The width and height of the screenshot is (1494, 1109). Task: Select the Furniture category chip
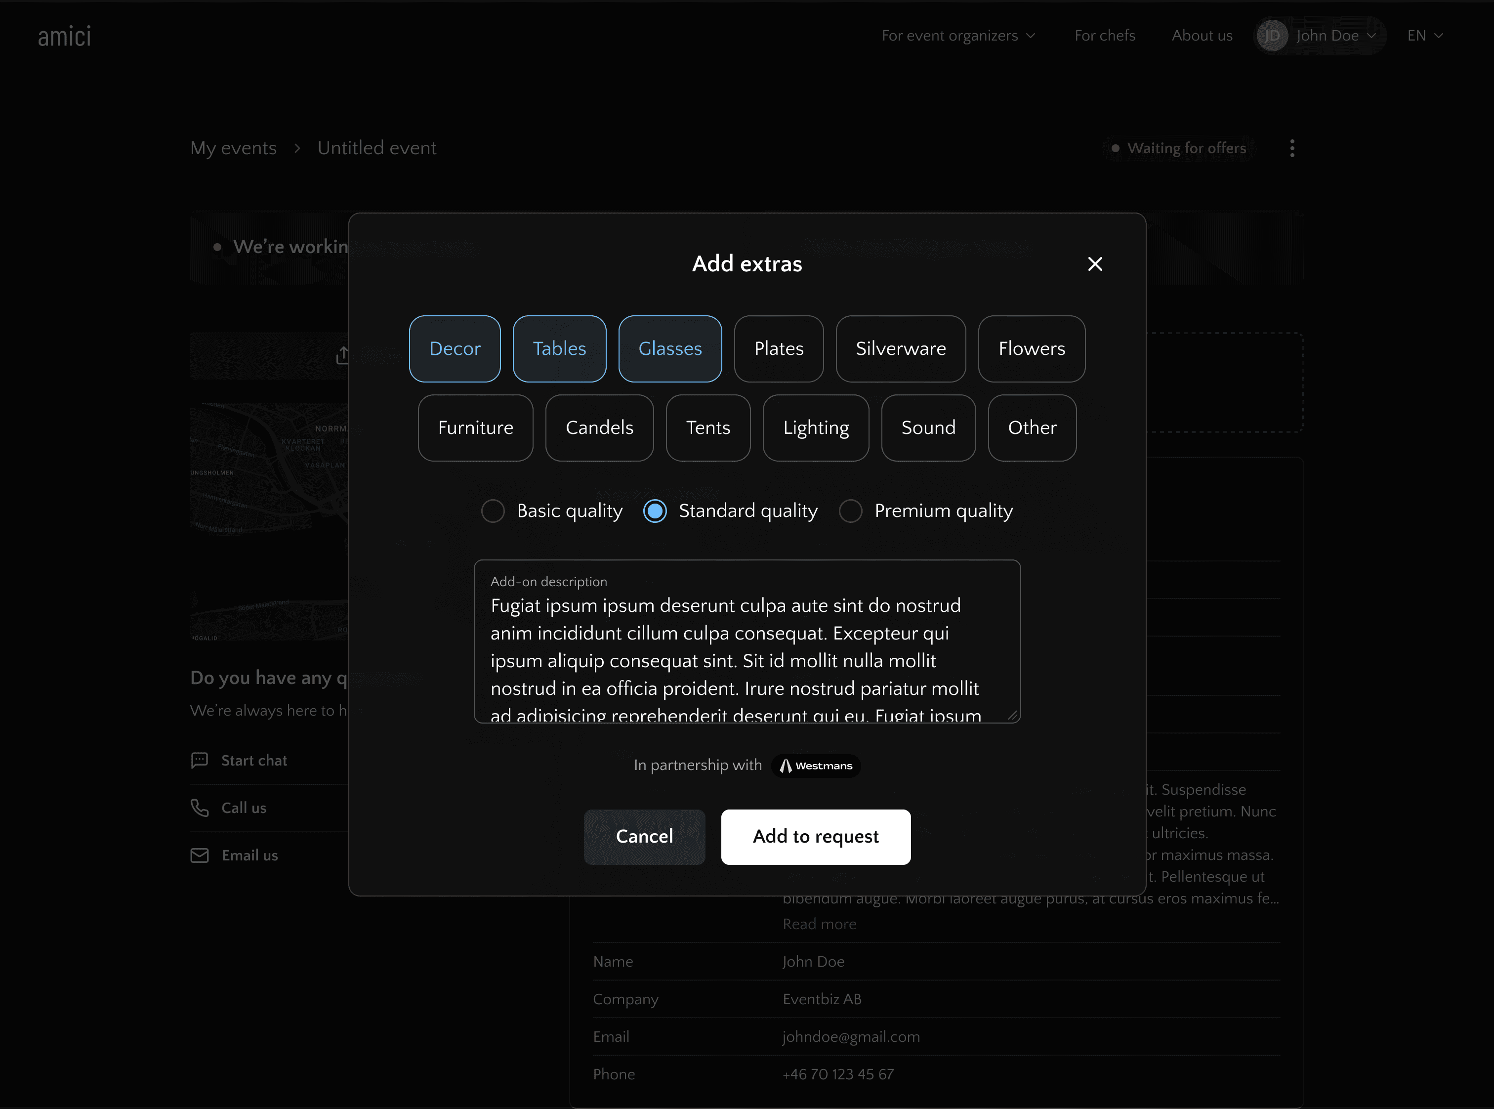point(475,427)
